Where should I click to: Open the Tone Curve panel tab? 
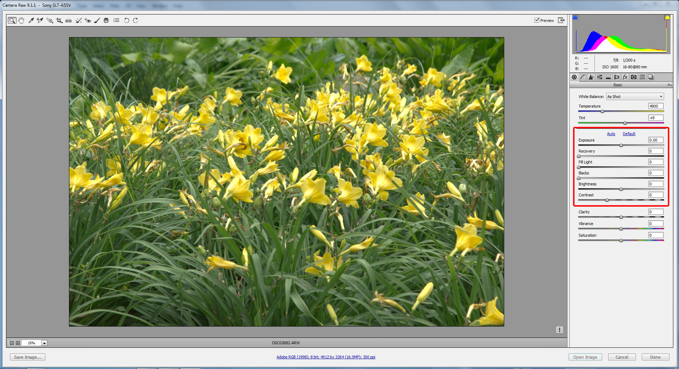click(x=583, y=77)
